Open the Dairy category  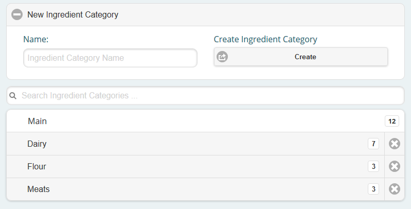point(195,144)
